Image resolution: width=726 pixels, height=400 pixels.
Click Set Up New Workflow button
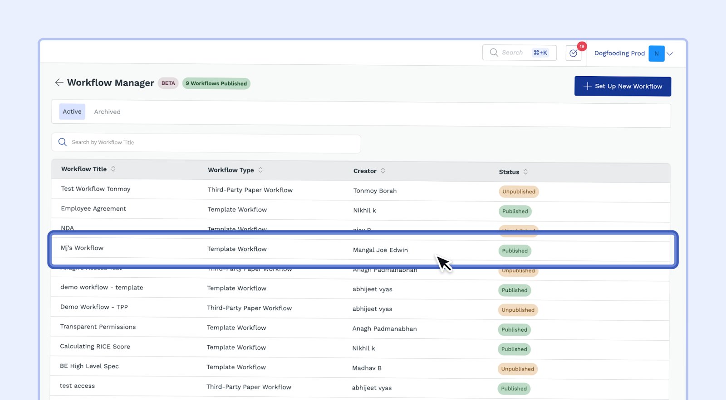(623, 86)
